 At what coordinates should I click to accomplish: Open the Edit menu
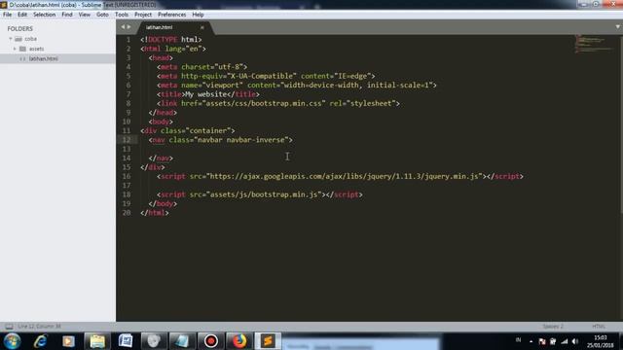22,15
